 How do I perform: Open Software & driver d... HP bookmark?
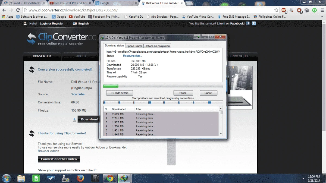pos(32,17)
